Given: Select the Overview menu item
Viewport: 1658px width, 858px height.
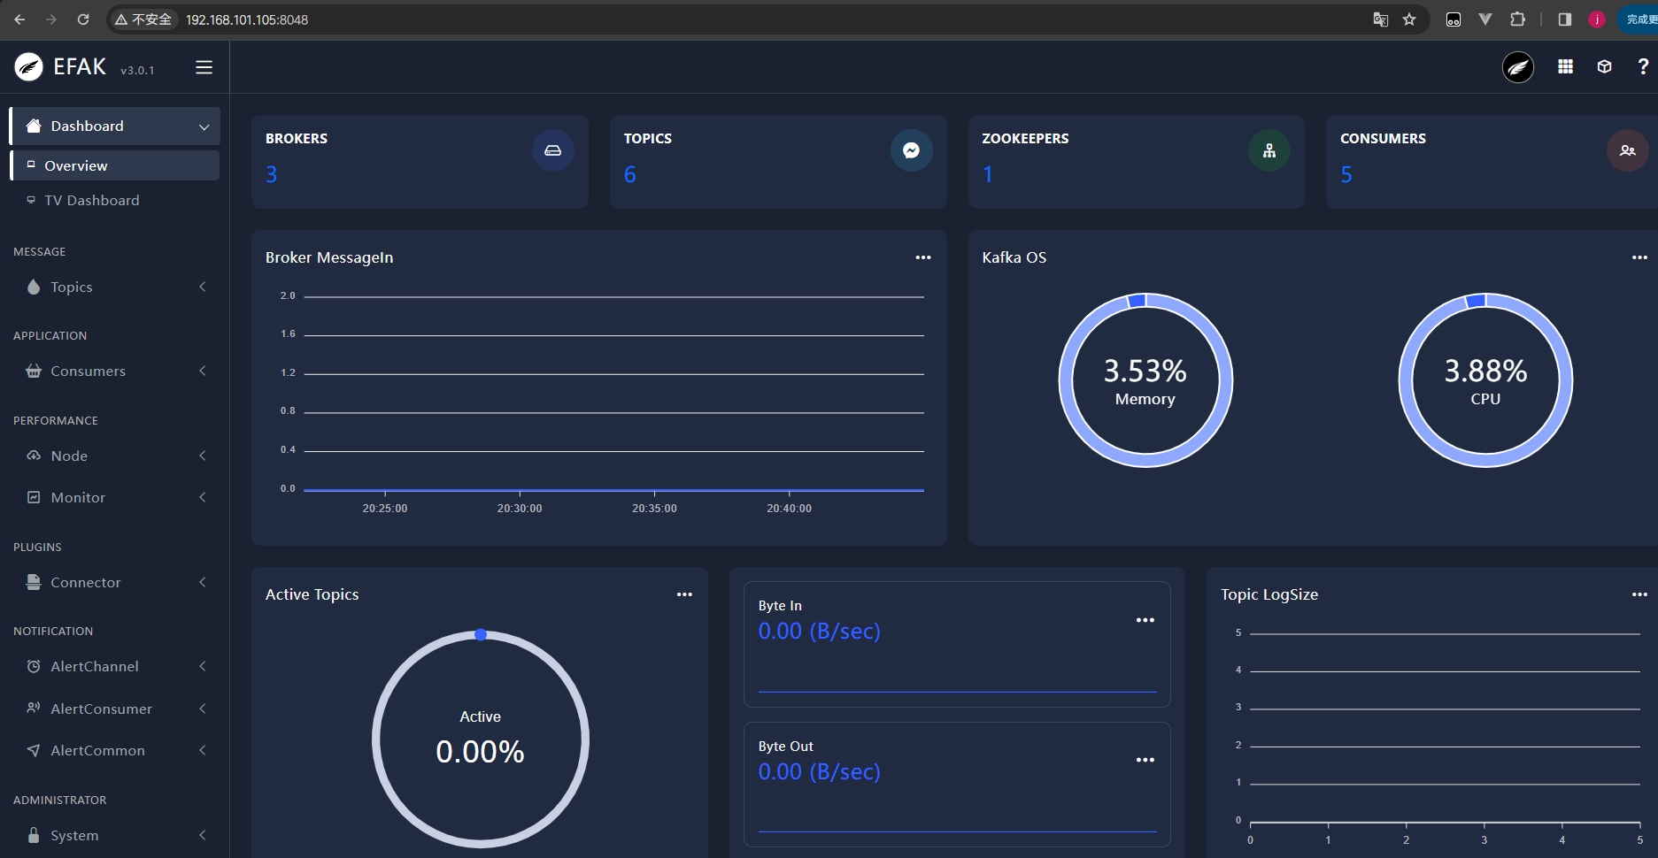Looking at the screenshot, I should [x=76, y=165].
